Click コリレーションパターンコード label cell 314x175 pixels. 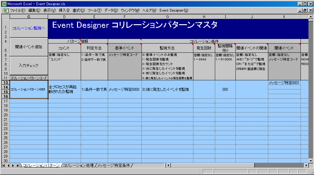[x=29, y=78]
